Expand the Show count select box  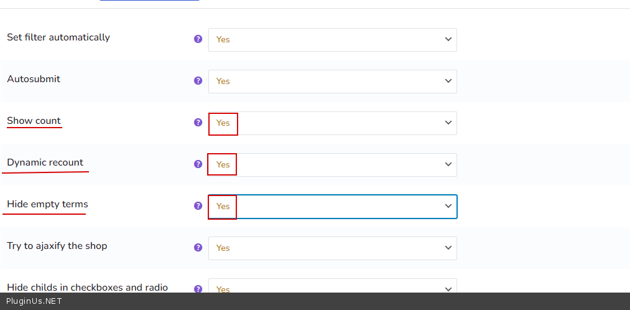click(332, 123)
